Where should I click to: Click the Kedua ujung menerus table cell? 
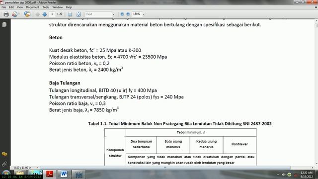207,144
